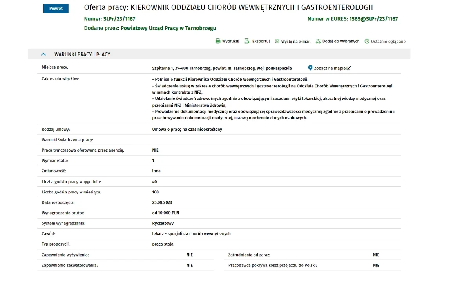The width and height of the screenshot is (451, 282).
Task: Click the Rodzaj umowy label
Action: (x=56, y=129)
